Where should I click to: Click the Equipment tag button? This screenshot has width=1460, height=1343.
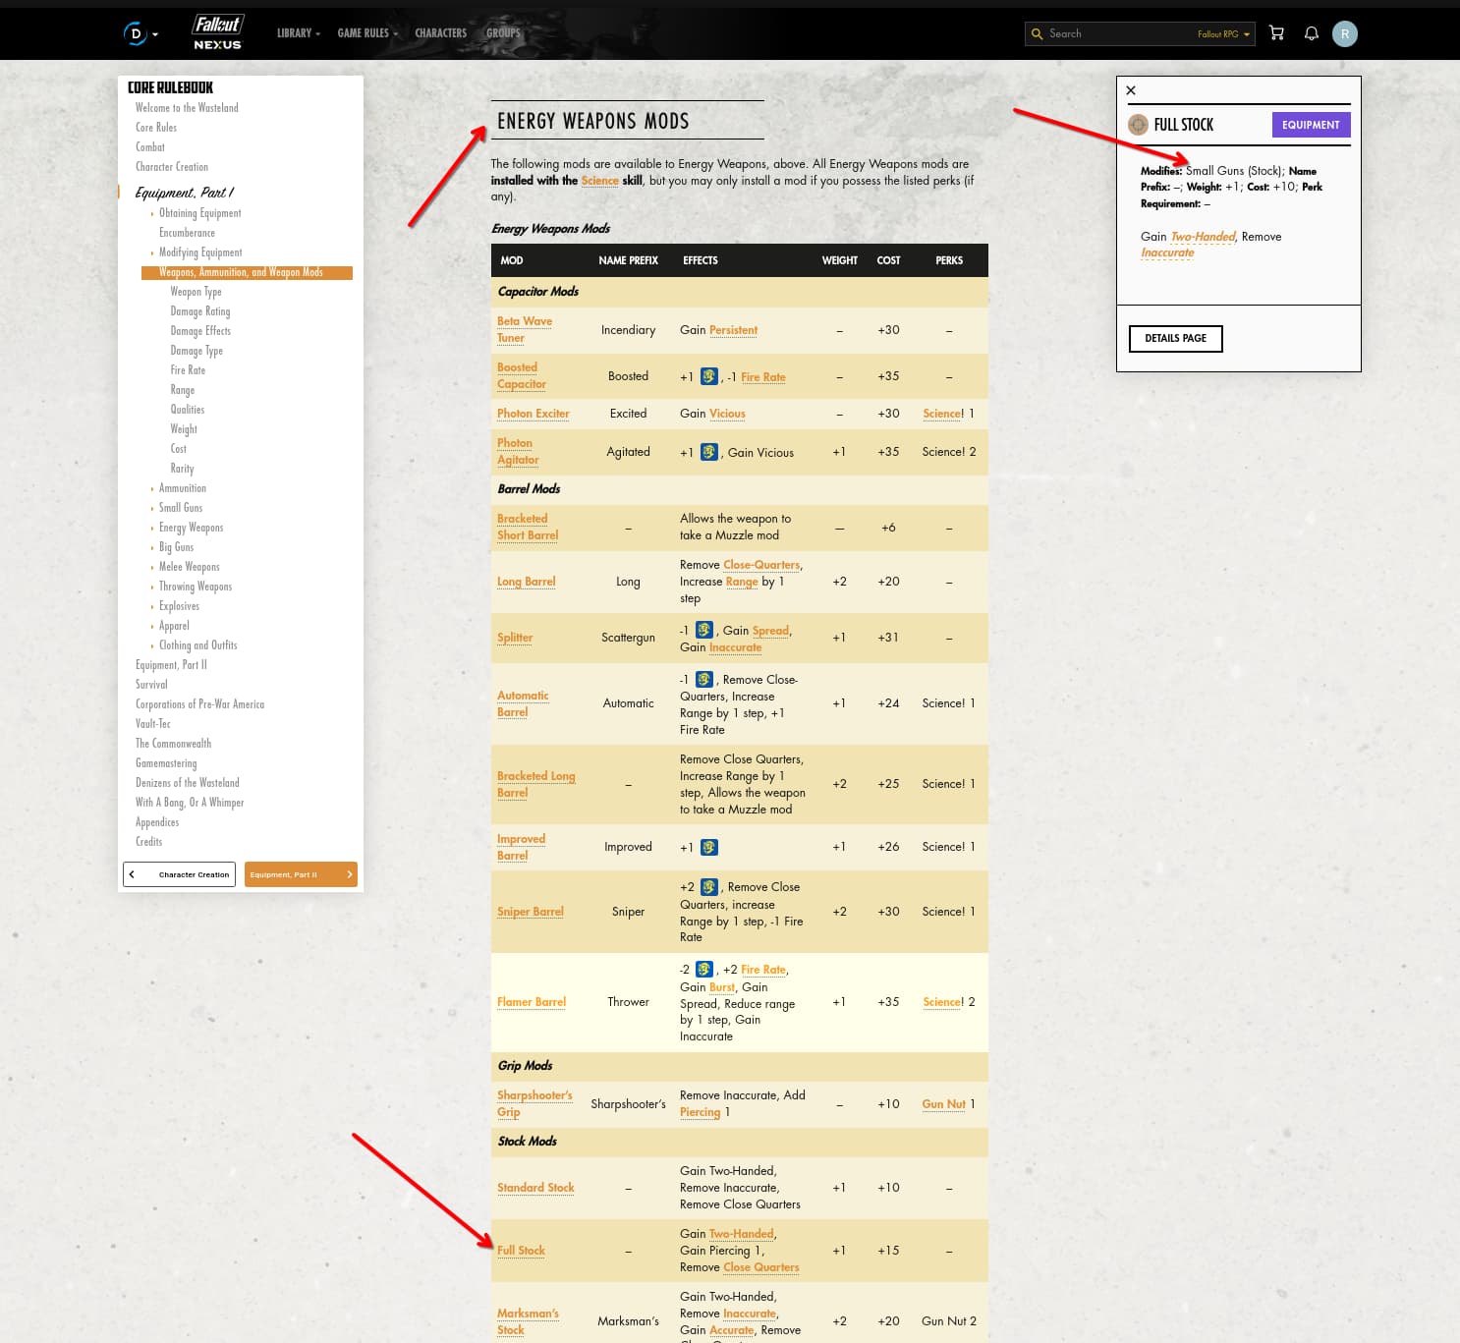(1311, 125)
